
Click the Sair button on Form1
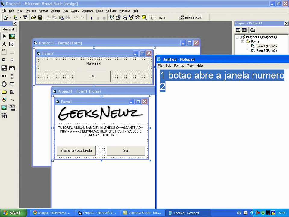pos(126,151)
